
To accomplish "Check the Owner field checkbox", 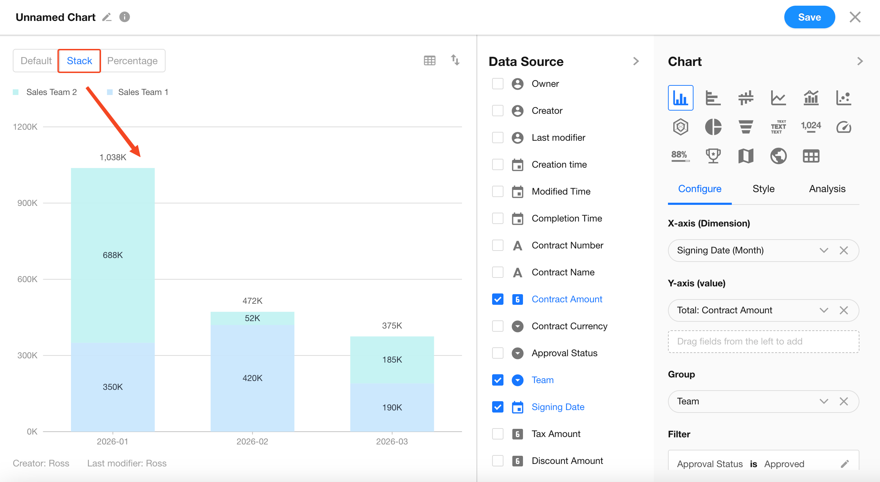I will pyautogui.click(x=497, y=84).
